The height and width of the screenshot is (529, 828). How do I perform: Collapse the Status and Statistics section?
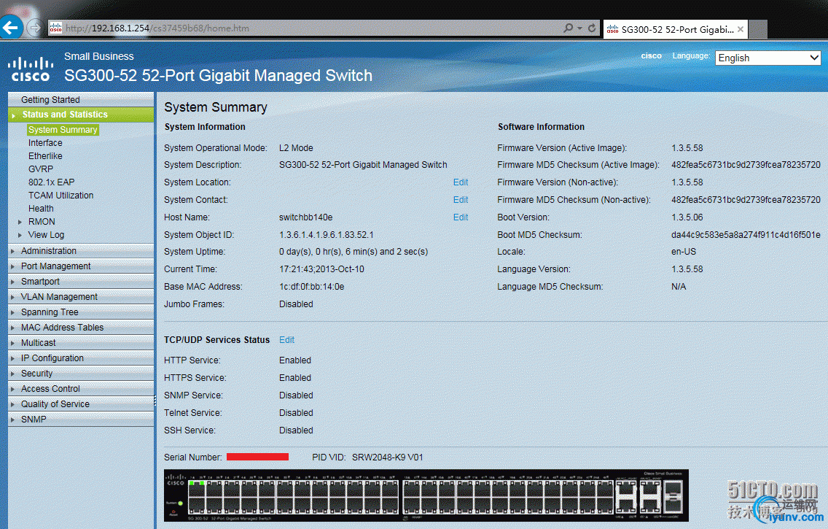(x=81, y=114)
